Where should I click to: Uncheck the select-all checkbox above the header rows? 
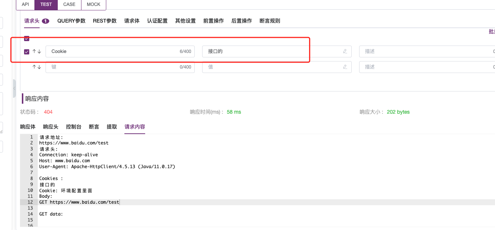pyautogui.click(x=26, y=38)
